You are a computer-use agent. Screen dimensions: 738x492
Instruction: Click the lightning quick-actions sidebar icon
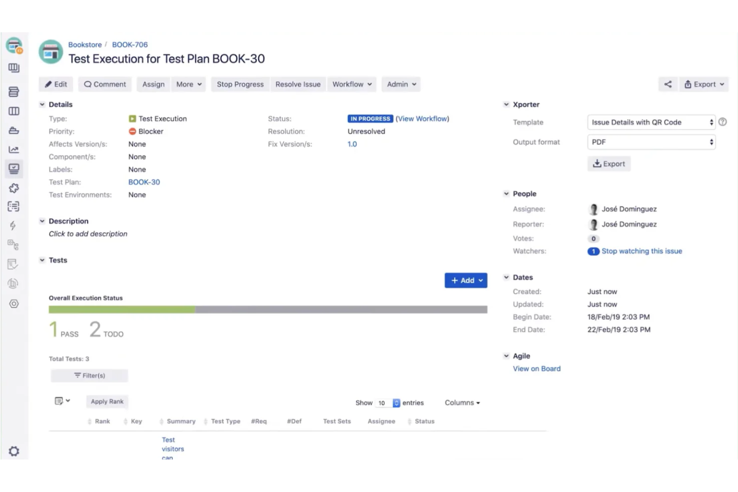click(x=13, y=225)
